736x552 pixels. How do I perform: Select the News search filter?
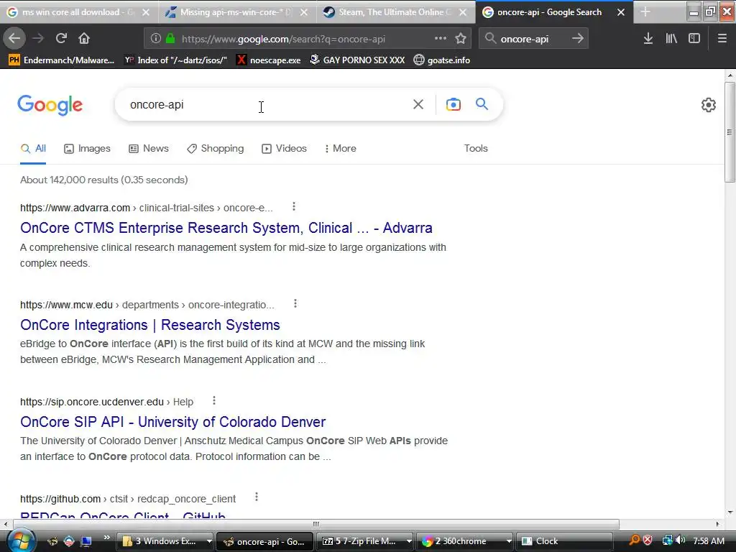point(149,148)
